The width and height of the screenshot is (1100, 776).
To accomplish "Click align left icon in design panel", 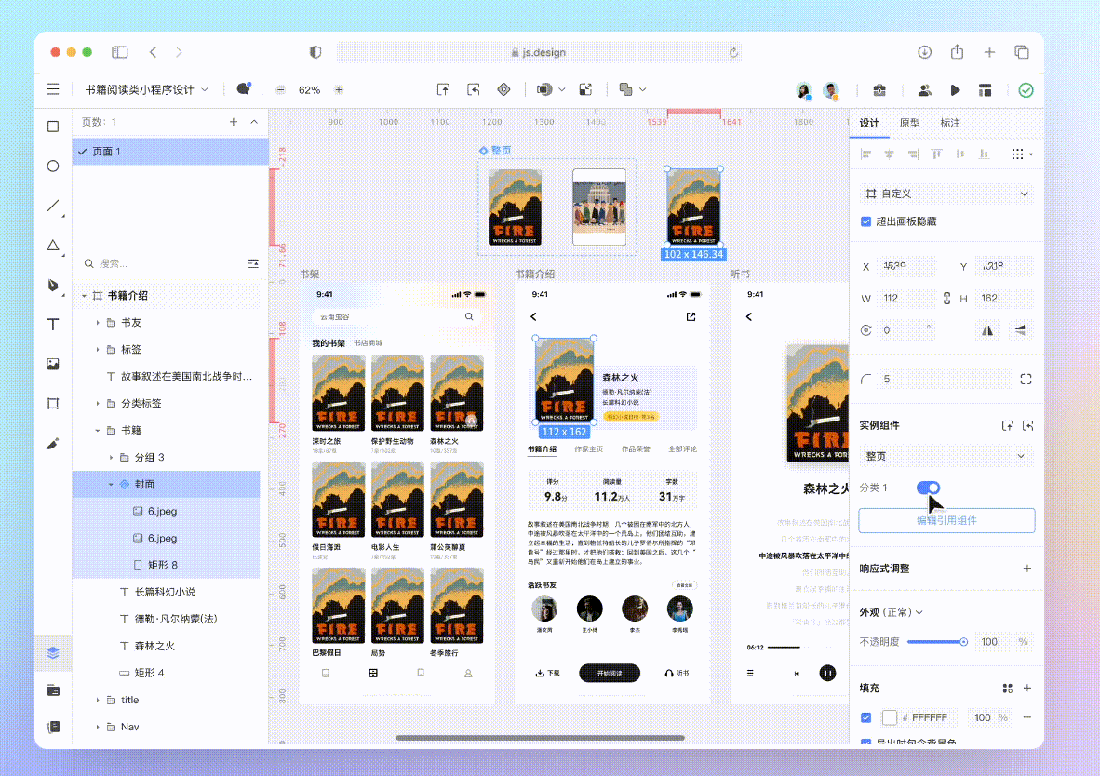I will pos(865,154).
